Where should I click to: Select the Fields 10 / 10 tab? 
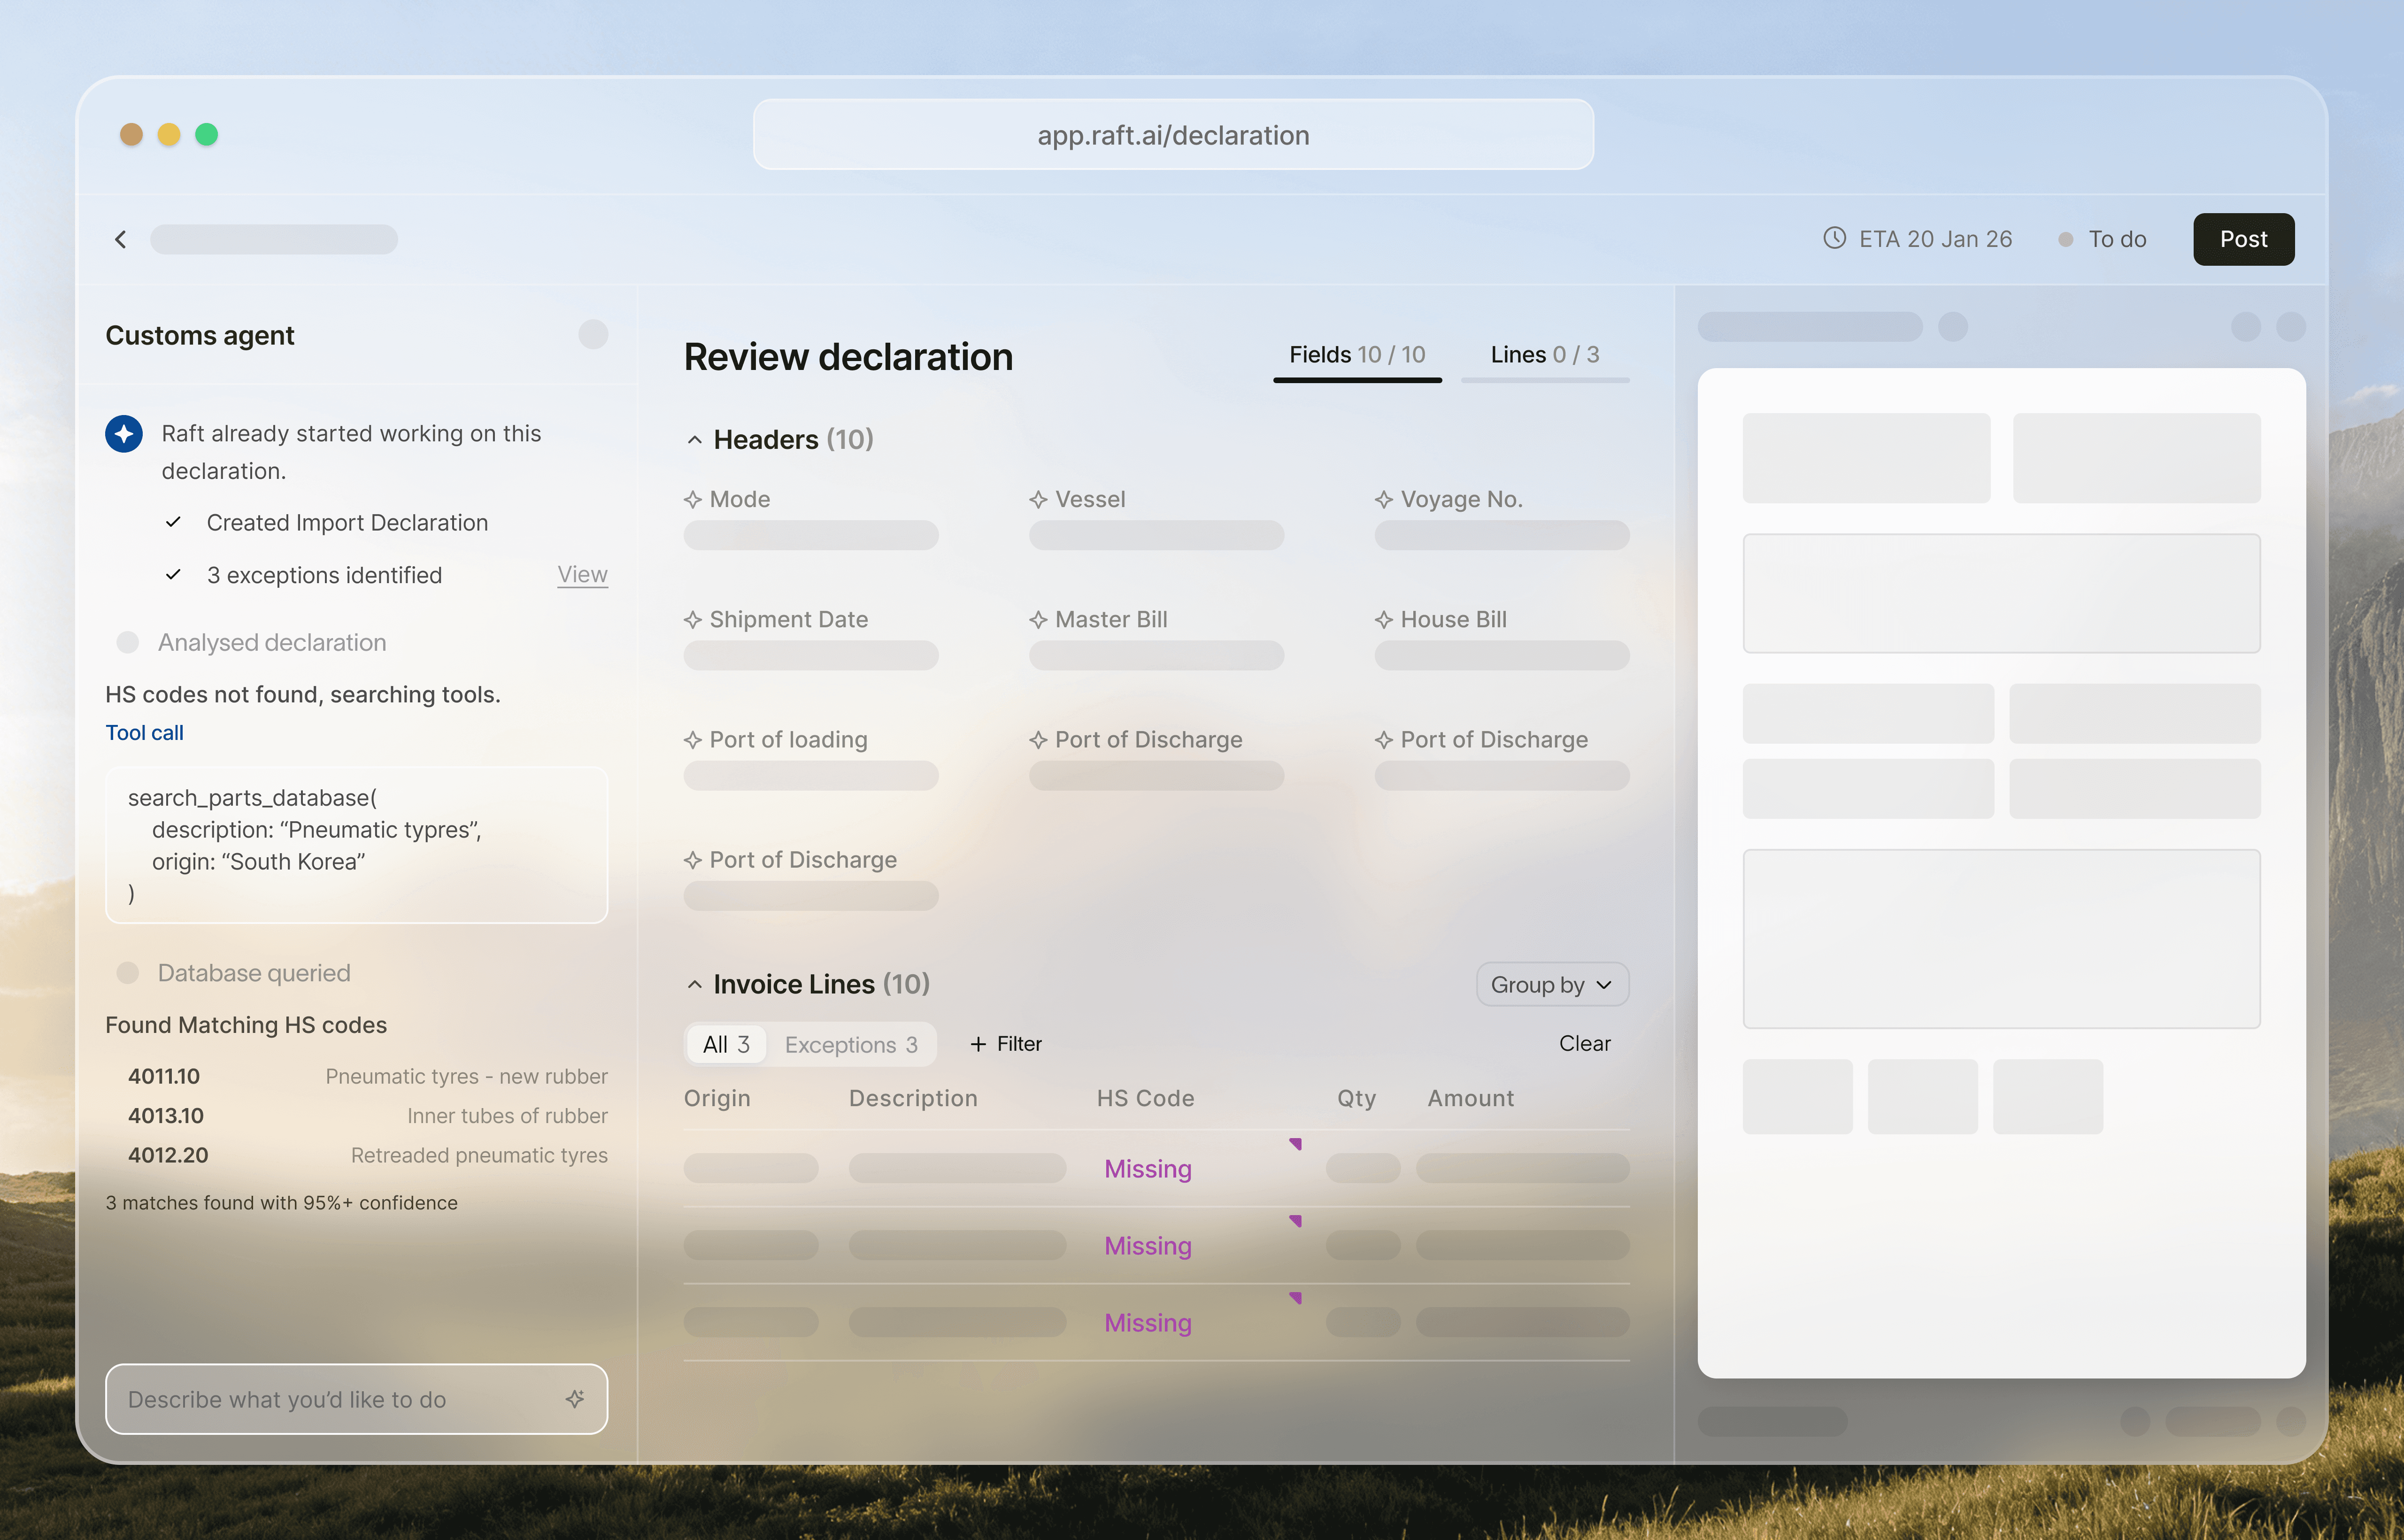pyautogui.click(x=1357, y=355)
